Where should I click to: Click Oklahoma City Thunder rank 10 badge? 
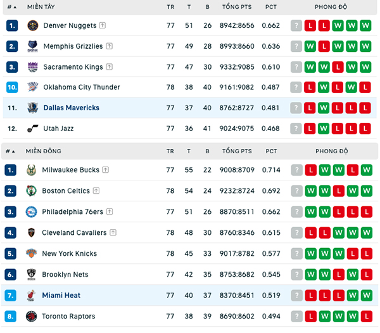(x=12, y=87)
